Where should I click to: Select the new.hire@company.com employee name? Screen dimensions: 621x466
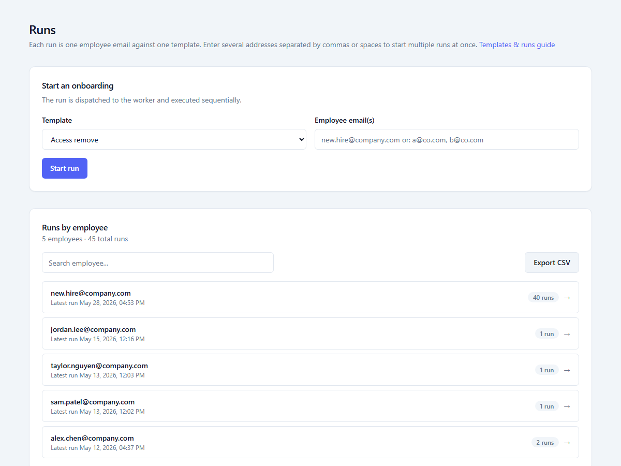pyautogui.click(x=91, y=293)
